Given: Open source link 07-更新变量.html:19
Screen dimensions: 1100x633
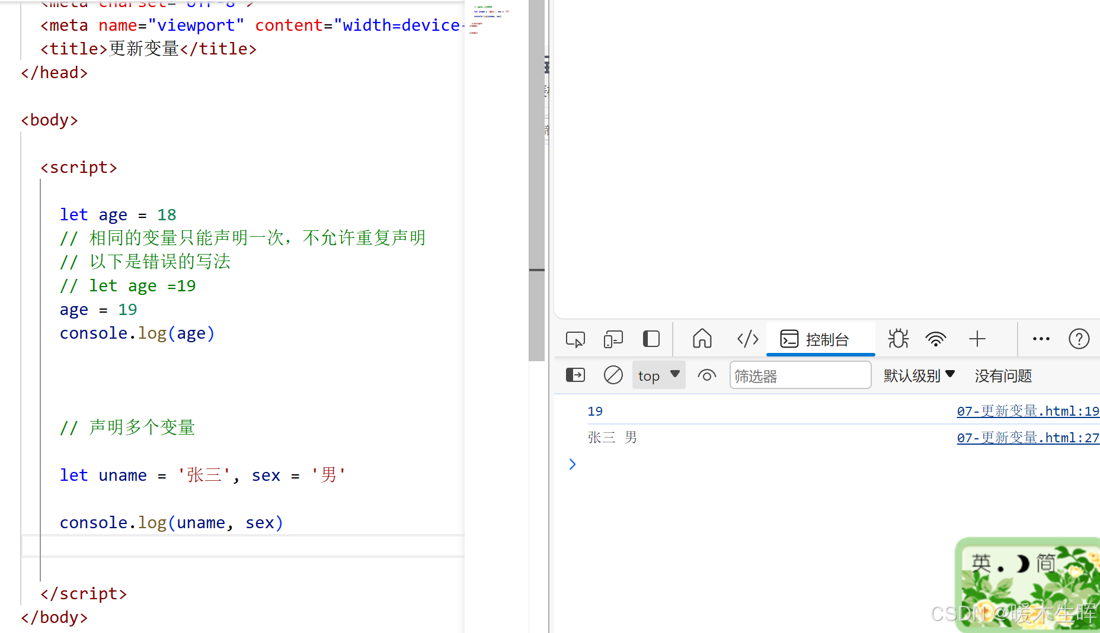Looking at the screenshot, I should pos(1028,411).
